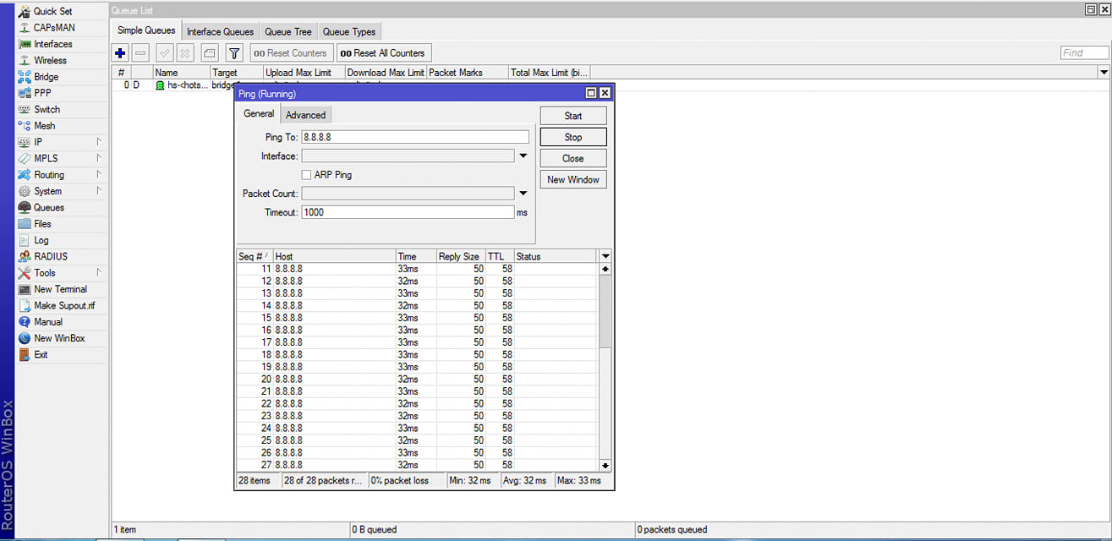The image size is (1112, 541).
Task: Open Queue List column selector dropdown
Action: tap(1104, 73)
